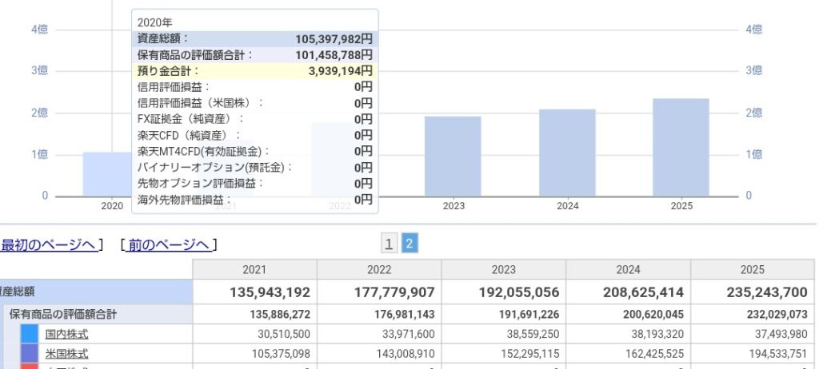Click the 預り金合計 row in the tooltip
Viewport: 819px width, 369px height.
pyautogui.click(x=254, y=71)
